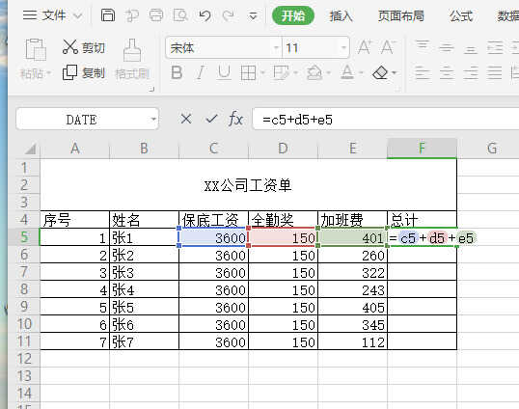Open Insert Function fx button
The width and height of the screenshot is (519, 409).
click(x=235, y=119)
